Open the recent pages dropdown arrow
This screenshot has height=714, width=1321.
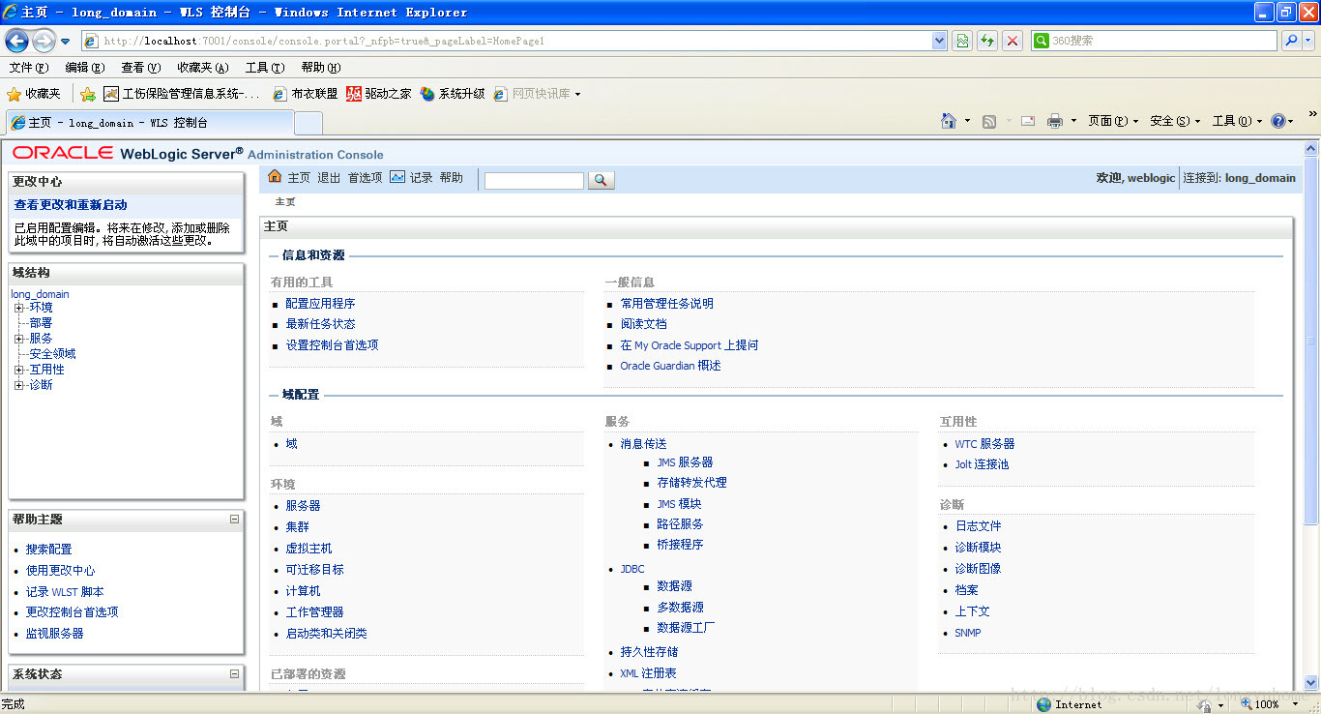click(65, 41)
